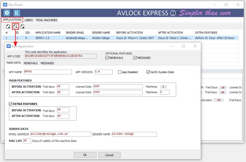Screen dimensions: 246x162
Task: Click the APP-CODE field
Action: coord(61,56)
